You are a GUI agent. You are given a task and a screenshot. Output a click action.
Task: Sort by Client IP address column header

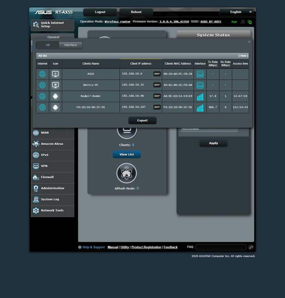141,64
